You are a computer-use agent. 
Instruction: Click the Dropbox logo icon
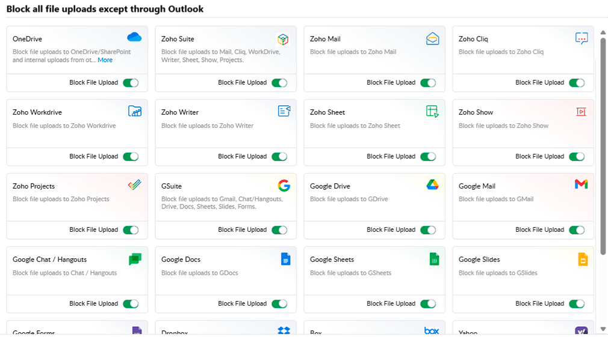pos(284,330)
